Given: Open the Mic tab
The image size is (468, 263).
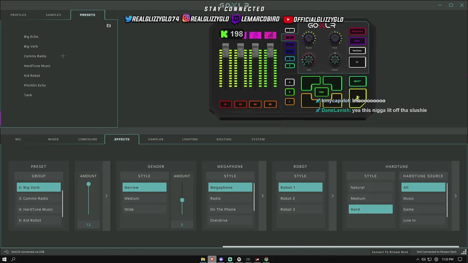Looking at the screenshot, I should [x=18, y=139].
